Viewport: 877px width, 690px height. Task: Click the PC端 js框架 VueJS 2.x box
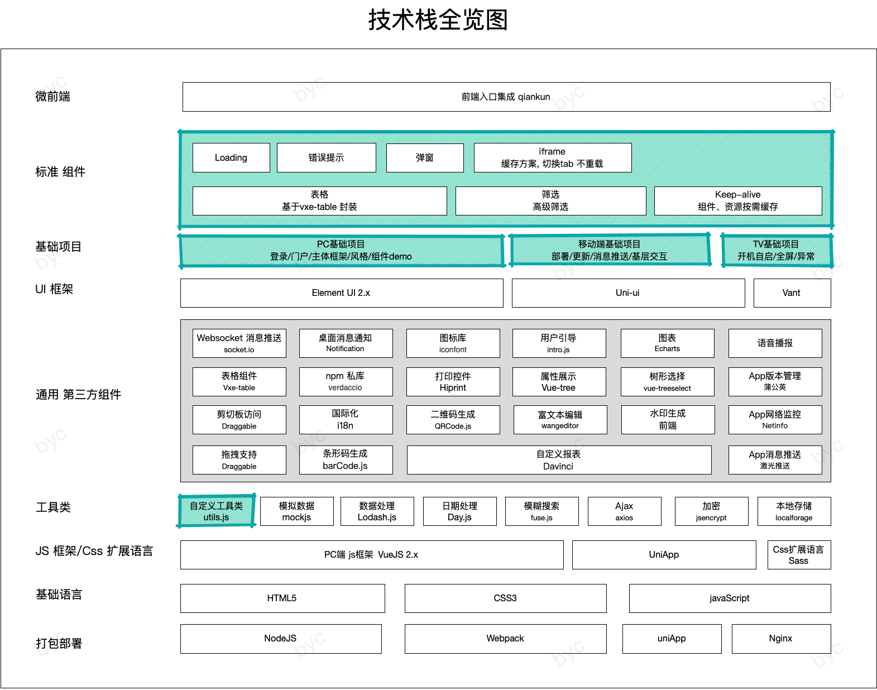372,555
